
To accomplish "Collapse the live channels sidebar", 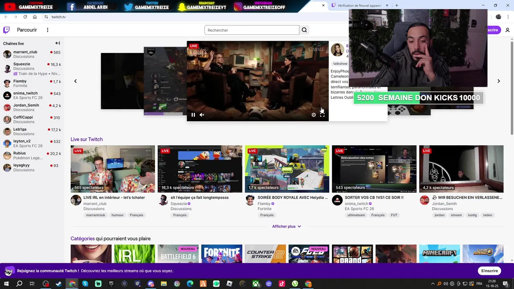I will tap(57, 43).
